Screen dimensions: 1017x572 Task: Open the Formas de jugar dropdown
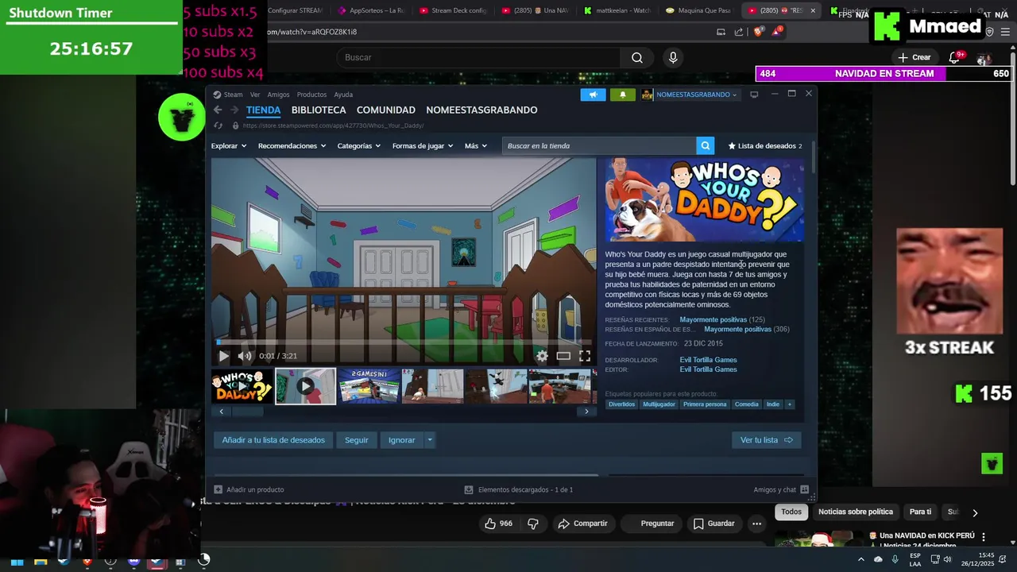pos(423,146)
